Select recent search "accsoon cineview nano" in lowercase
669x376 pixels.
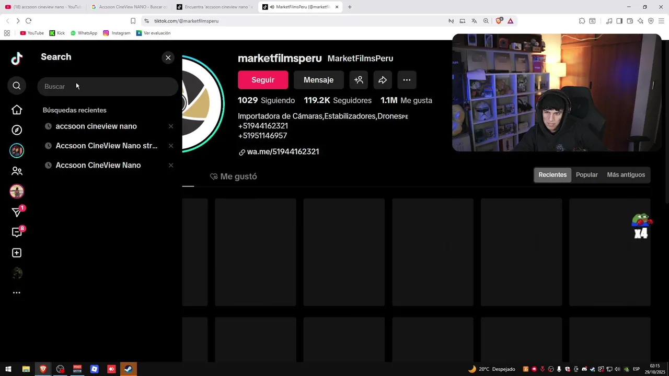[x=96, y=126]
